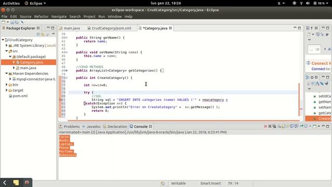The height and width of the screenshot is (187, 332).
Task: Collapse Maven Dependencies node
Action: (7, 73)
